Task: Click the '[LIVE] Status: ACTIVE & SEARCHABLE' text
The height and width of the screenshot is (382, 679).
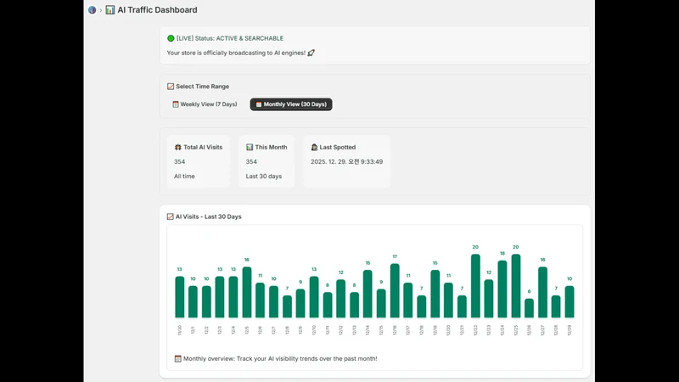Action: (230, 38)
